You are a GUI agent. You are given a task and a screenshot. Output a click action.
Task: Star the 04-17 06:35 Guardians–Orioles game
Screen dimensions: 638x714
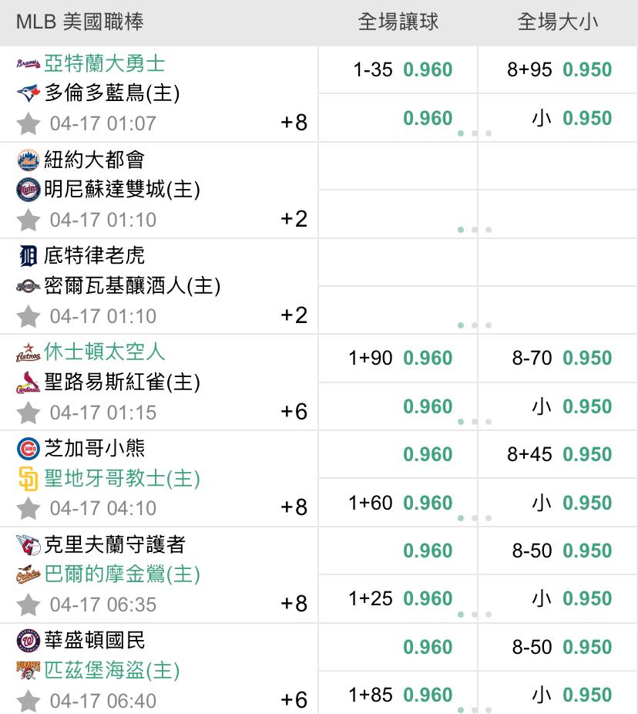click(29, 605)
